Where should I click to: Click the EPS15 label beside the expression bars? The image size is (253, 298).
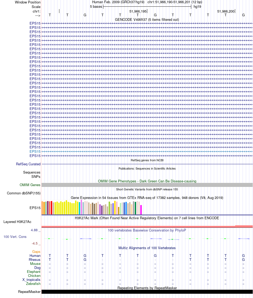coord(35,208)
